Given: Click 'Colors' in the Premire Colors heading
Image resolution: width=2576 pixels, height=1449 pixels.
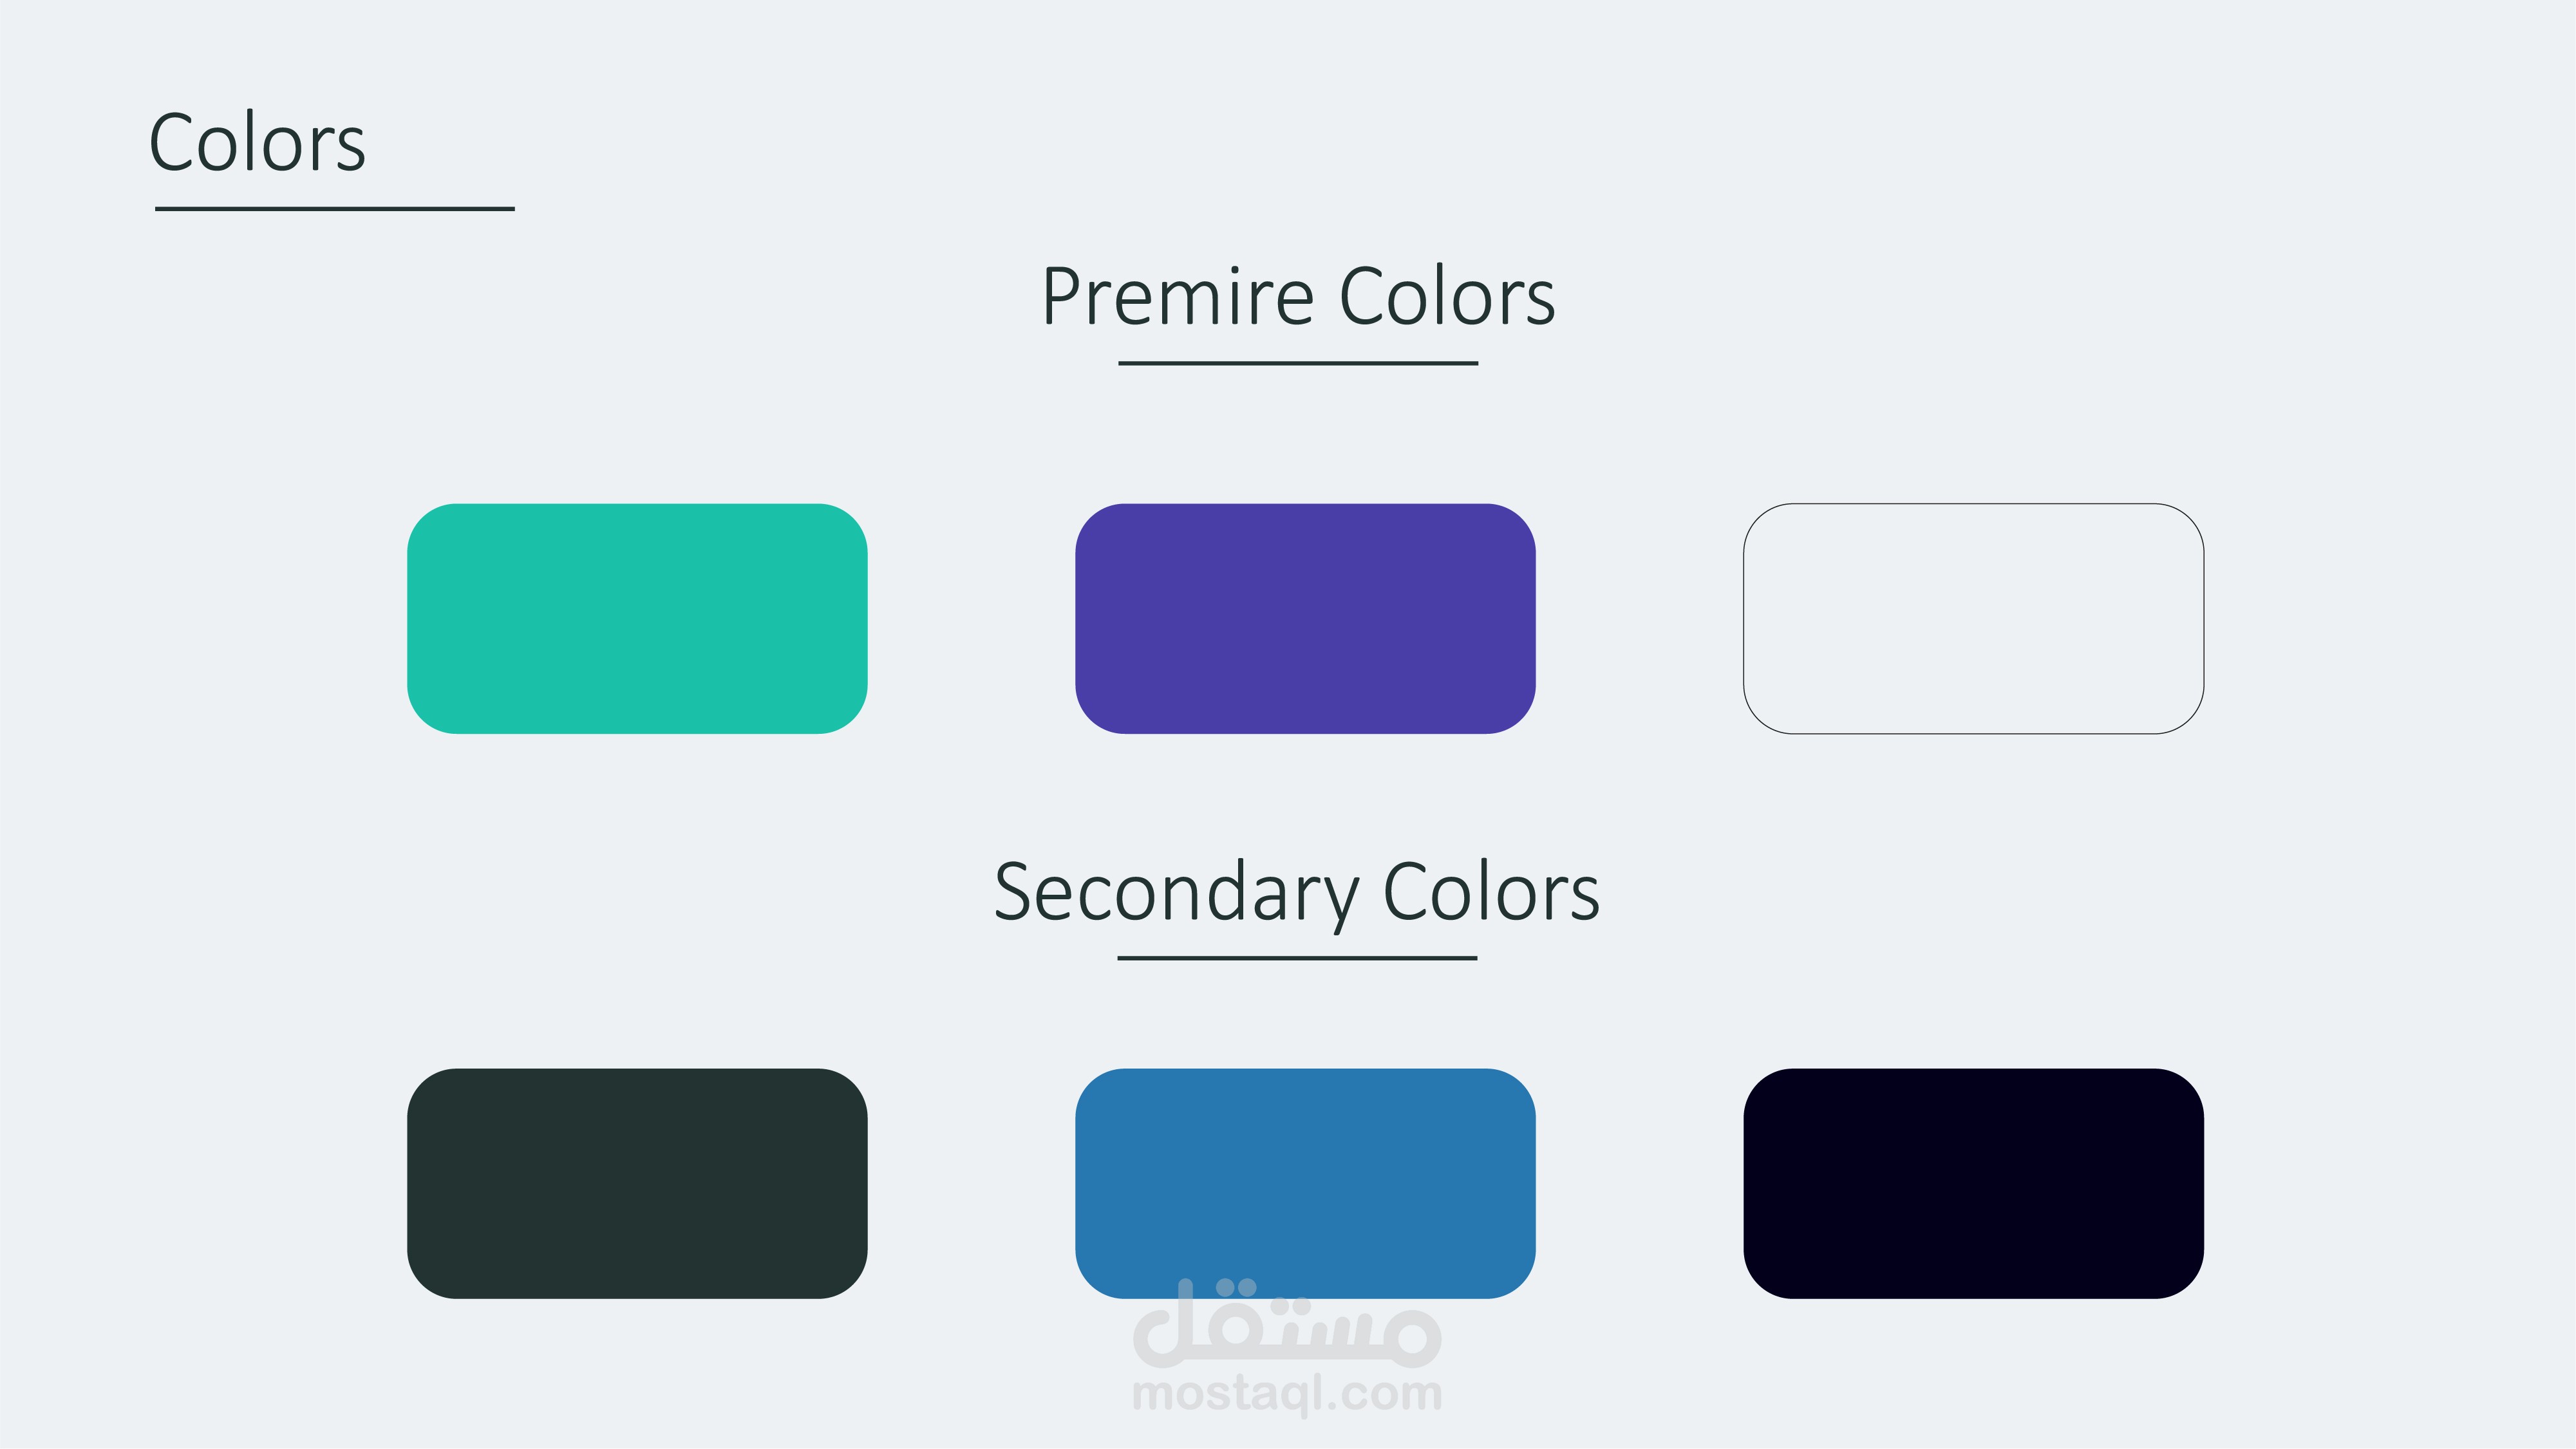Looking at the screenshot, I should tap(1447, 297).
